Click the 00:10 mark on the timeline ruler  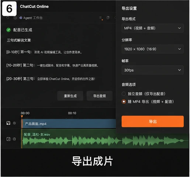(72, 113)
